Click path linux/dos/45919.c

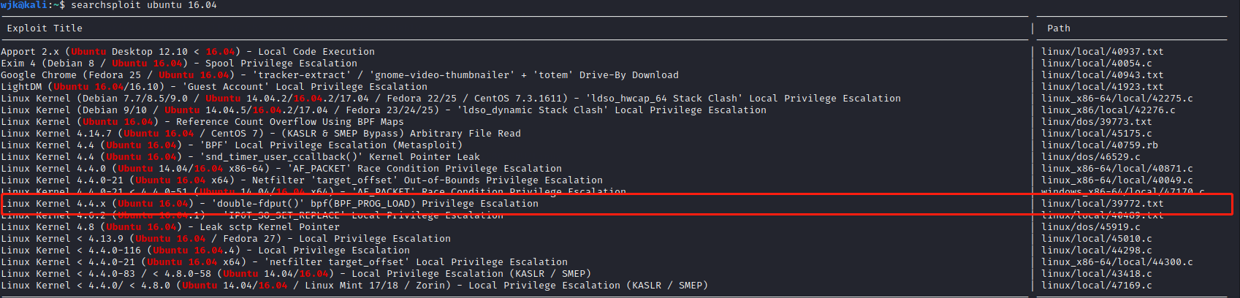click(x=1091, y=227)
